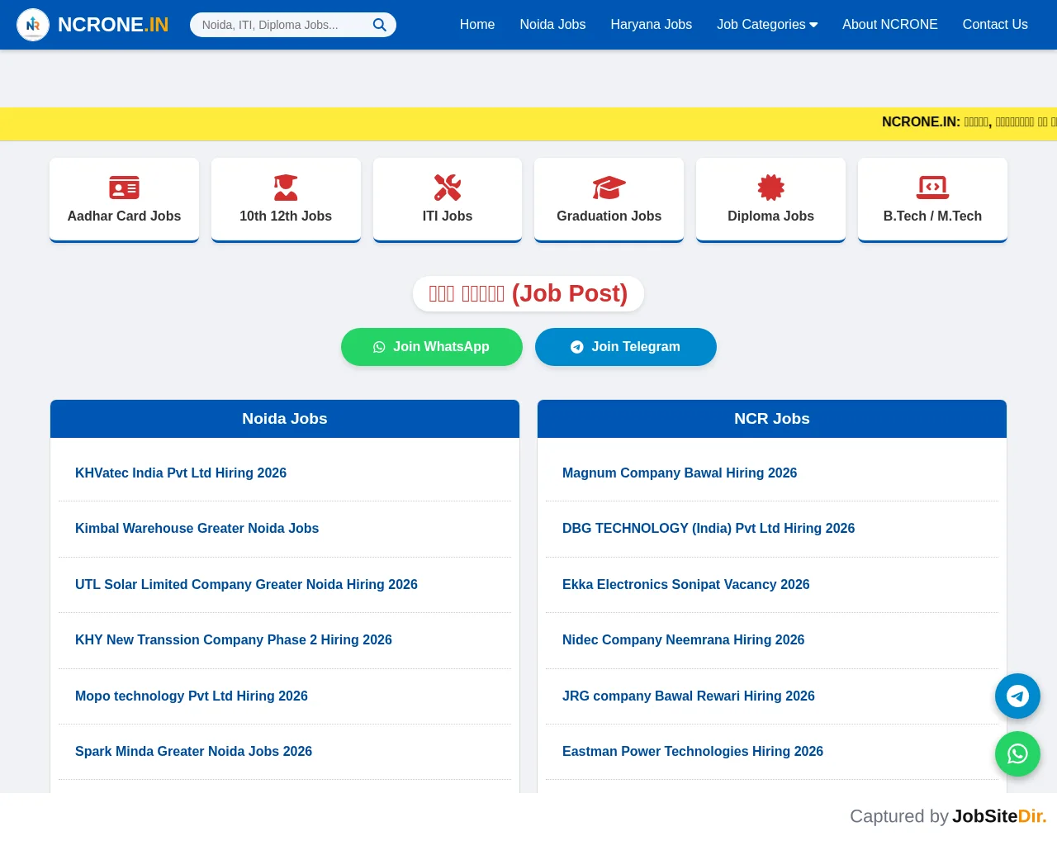The width and height of the screenshot is (1057, 841).
Task: Click floating WhatsApp round icon
Action: 1017,753
